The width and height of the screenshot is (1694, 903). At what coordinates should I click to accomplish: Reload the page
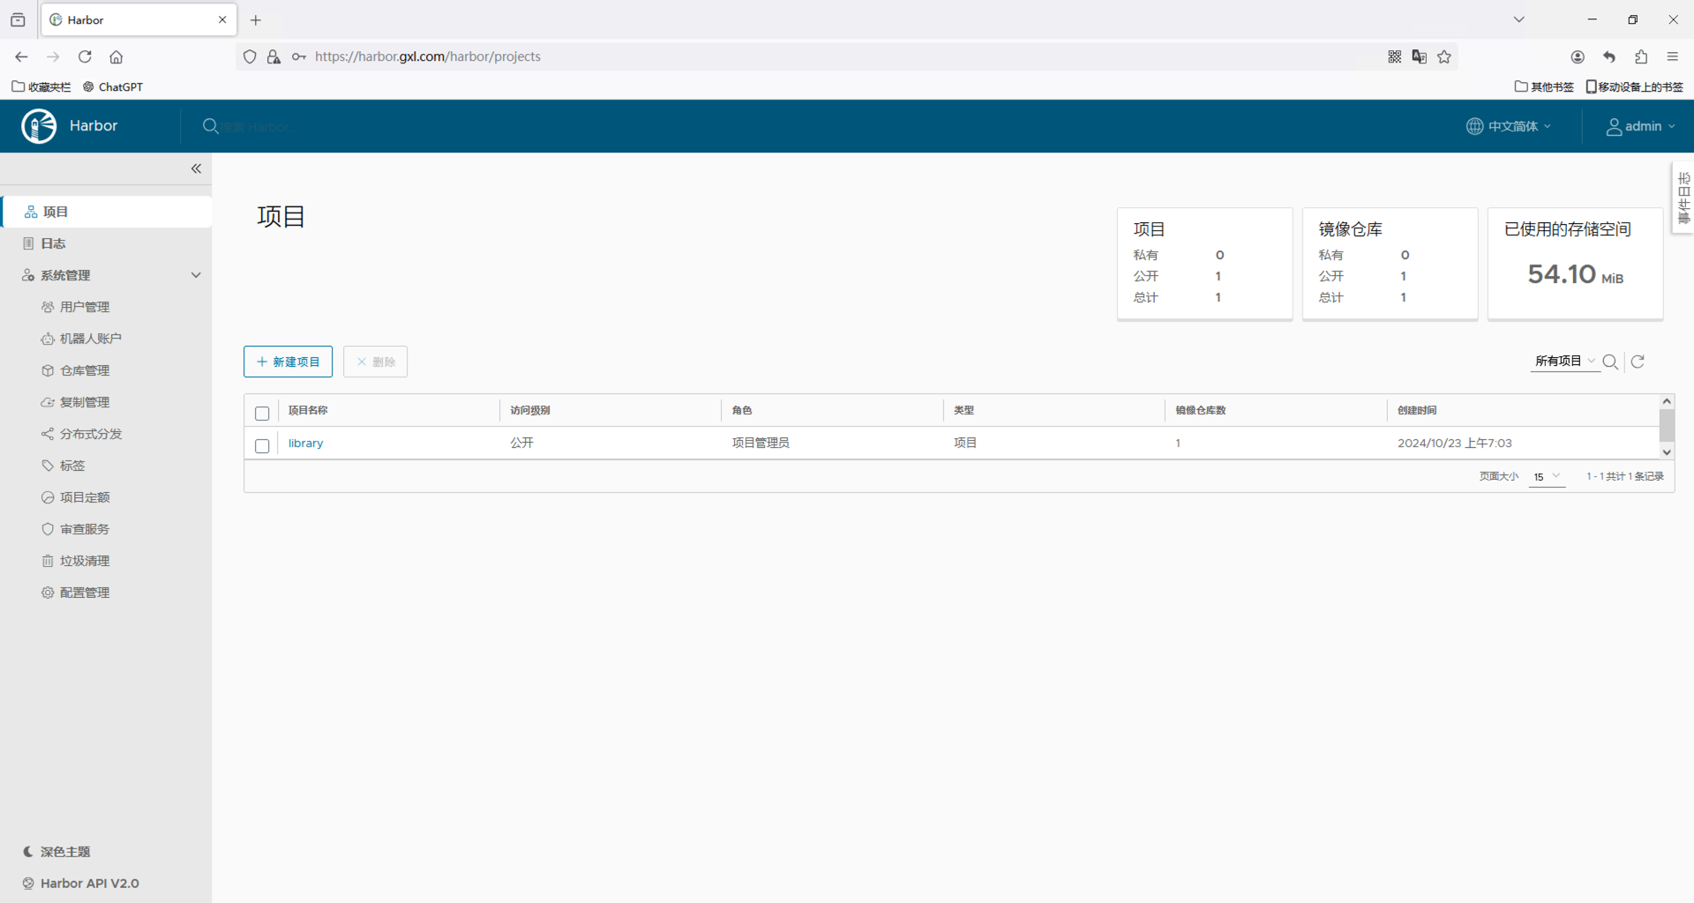[x=85, y=56]
